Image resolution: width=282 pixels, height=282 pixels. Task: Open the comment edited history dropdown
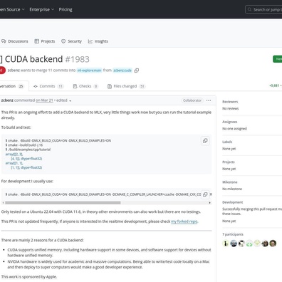[x=64, y=100]
